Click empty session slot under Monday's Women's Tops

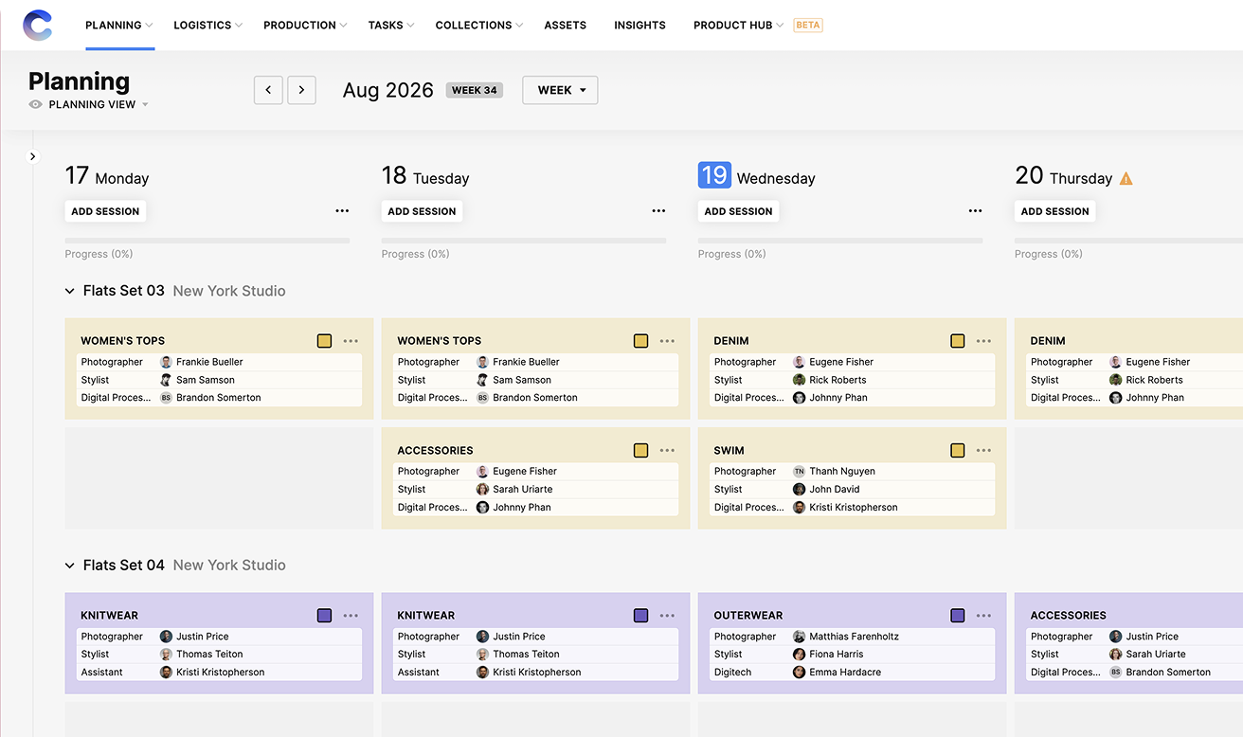click(219, 478)
